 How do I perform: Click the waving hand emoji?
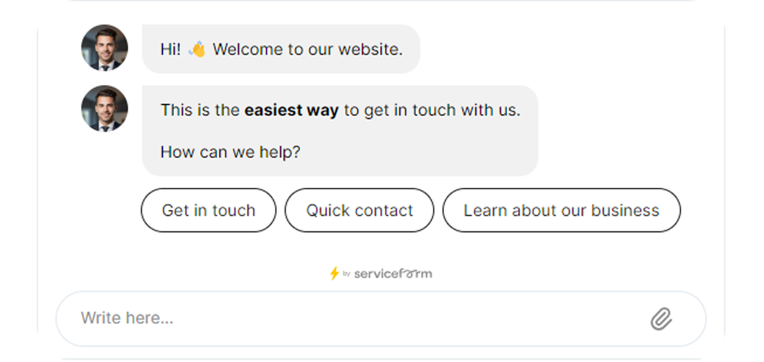point(197,49)
